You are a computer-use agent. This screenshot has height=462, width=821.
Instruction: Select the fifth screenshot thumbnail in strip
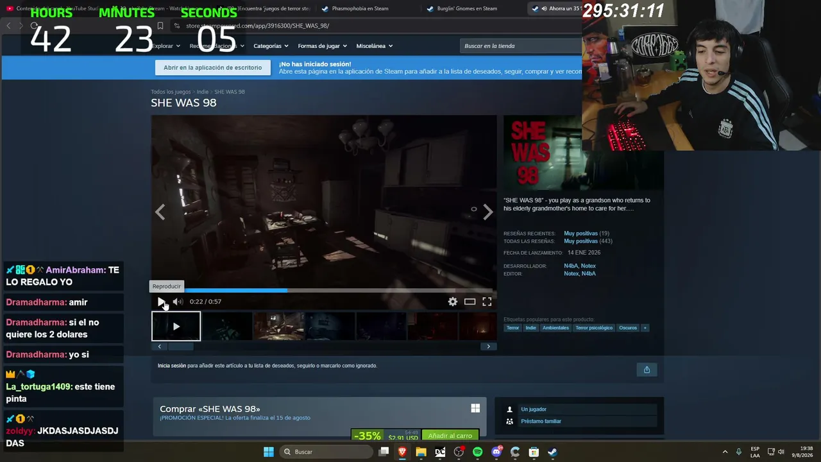pos(381,327)
